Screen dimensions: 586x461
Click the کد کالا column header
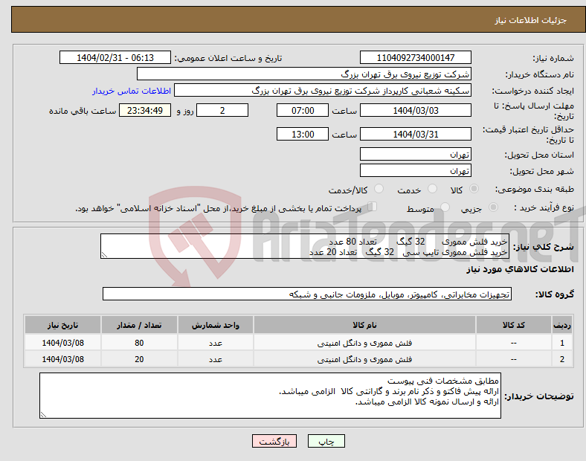(514, 325)
